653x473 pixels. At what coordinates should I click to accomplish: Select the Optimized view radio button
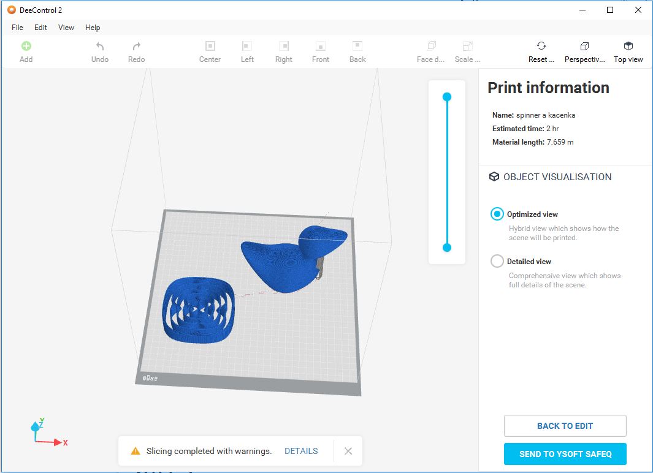coord(497,214)
